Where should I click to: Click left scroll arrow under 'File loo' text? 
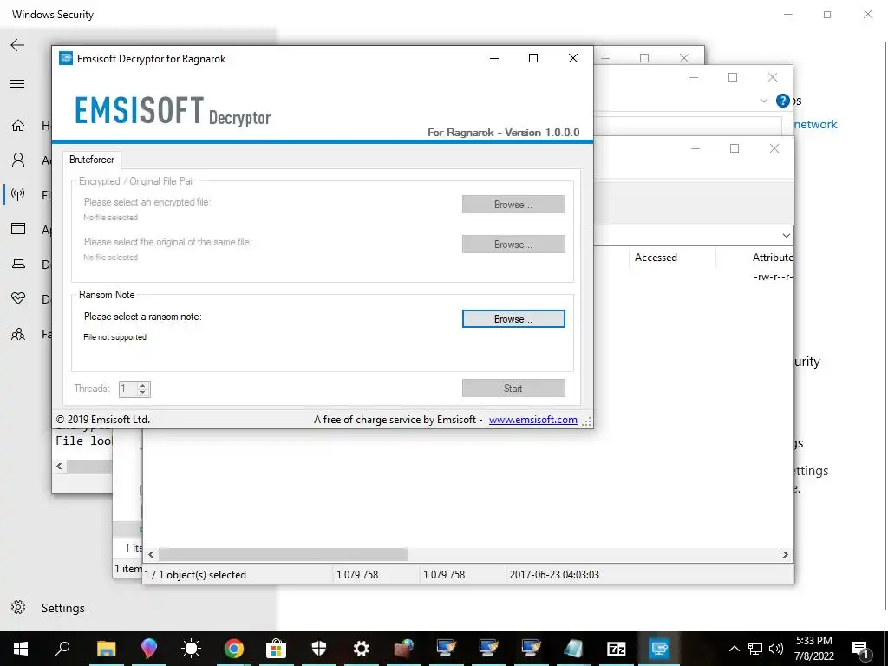pos(60,466)
